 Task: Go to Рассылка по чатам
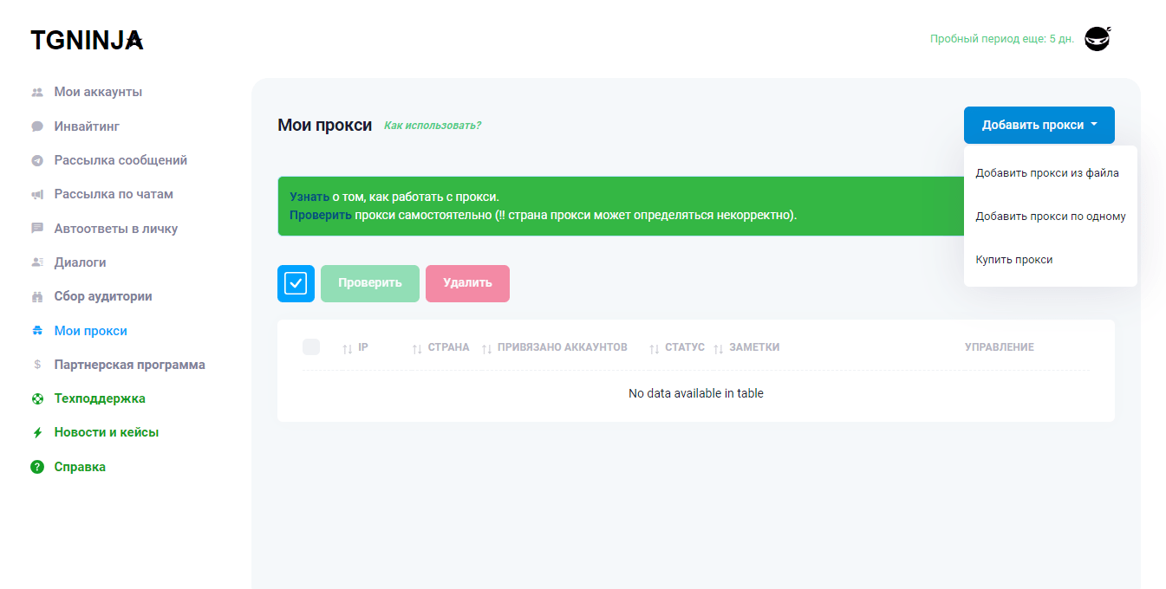pyautogui.click(x=114, y=194)
